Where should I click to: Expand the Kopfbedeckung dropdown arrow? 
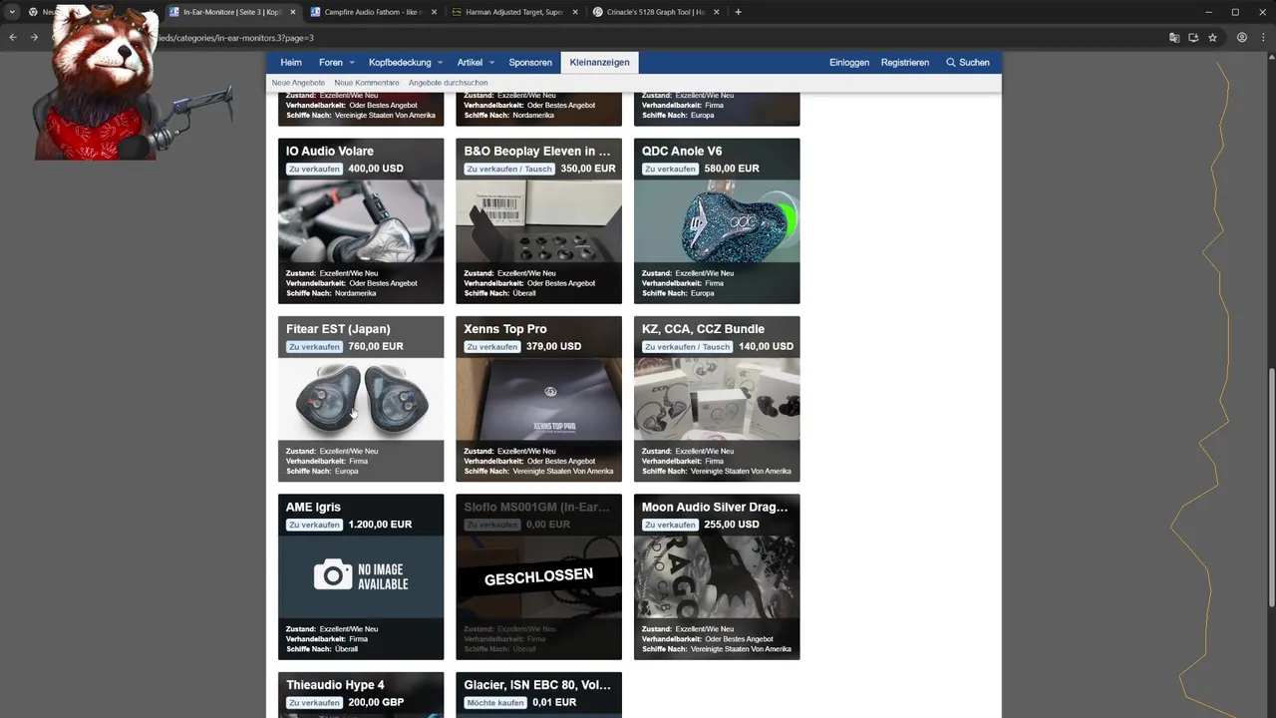(x=440, y=63)
